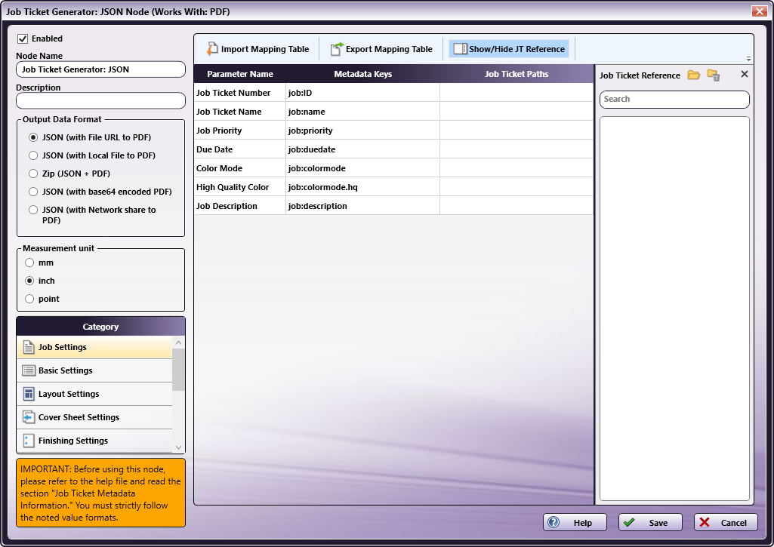The image size is (774, 547).
Task: Select Zip (JSON + PDF) output format
Action: tap(33, 174)
